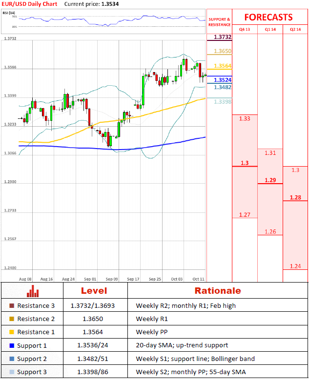
Task: Click the 1.3732/1.3693 level cell
Action: click(93, 306)
